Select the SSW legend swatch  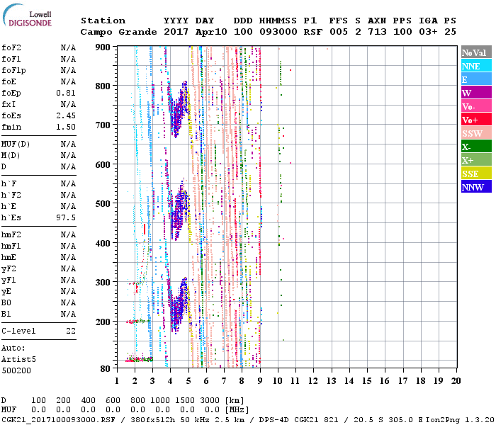tap(475, 133)
